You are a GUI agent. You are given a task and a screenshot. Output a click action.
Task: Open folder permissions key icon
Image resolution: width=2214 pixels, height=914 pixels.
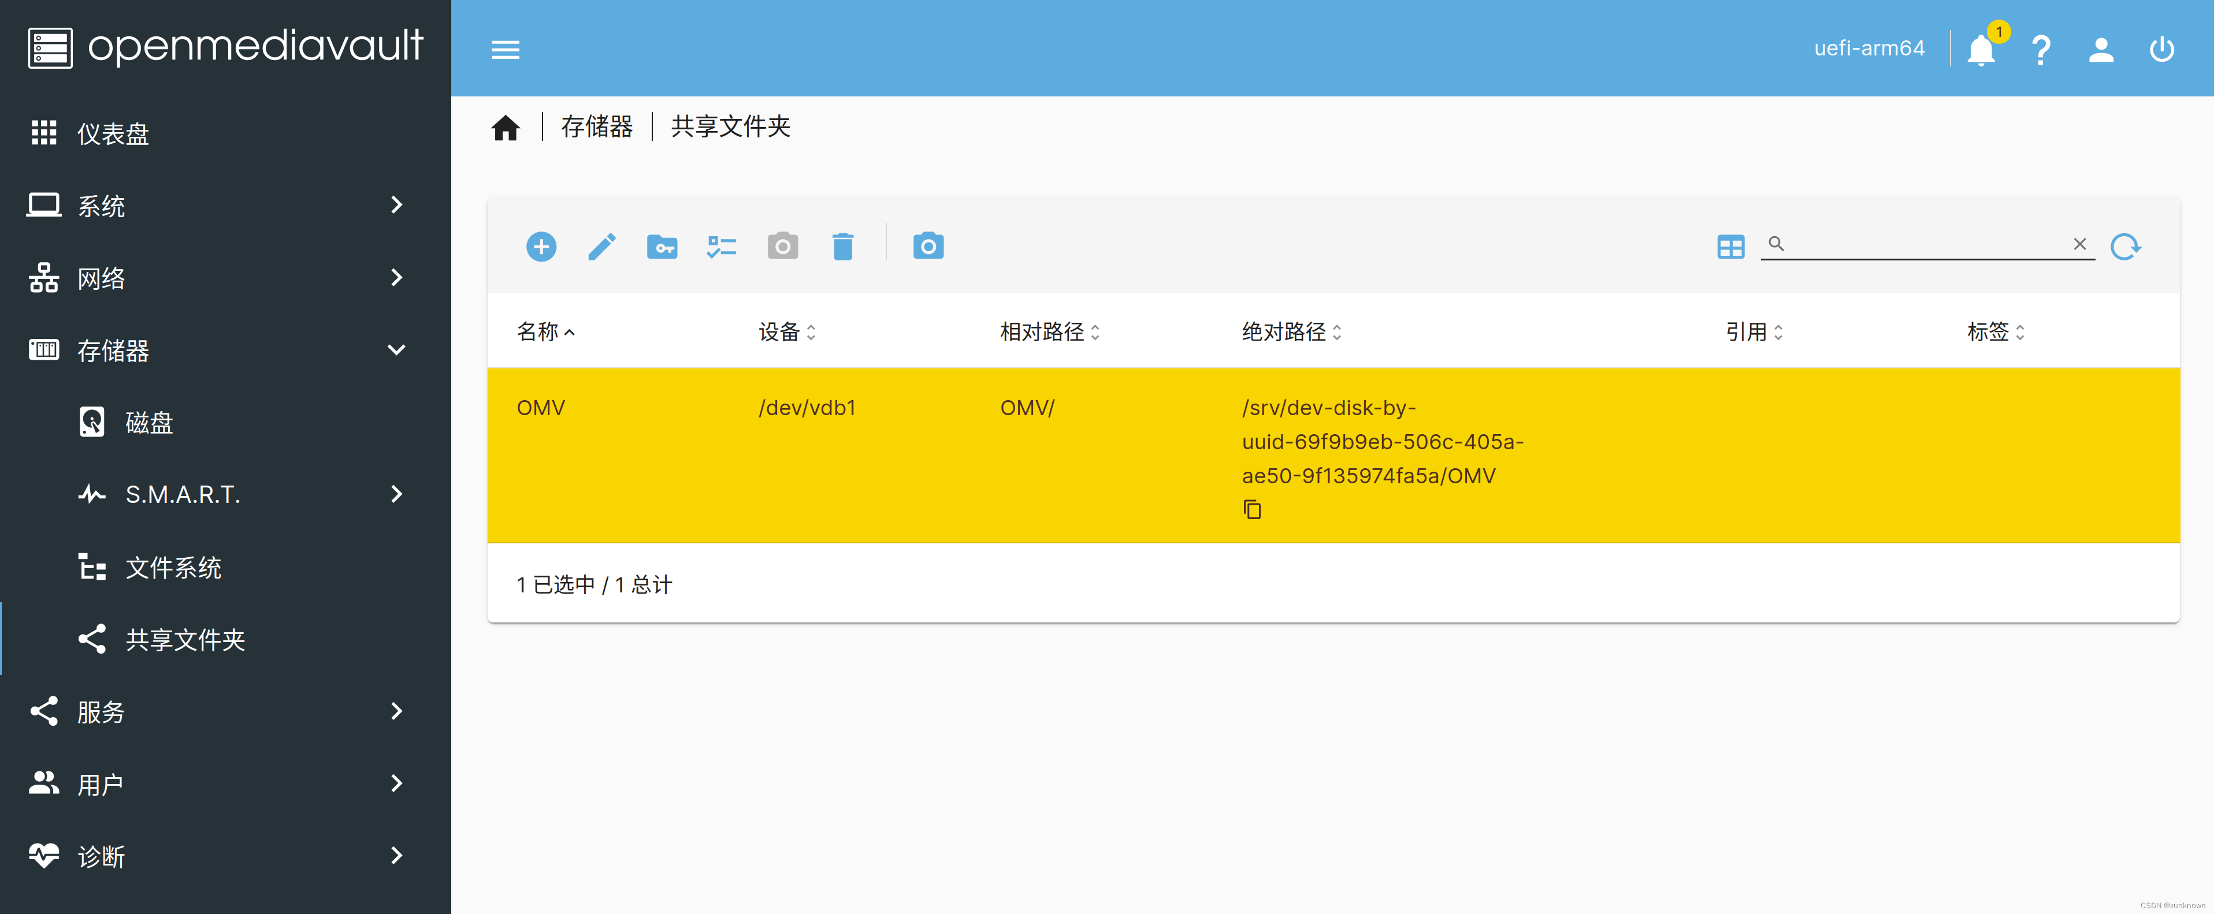point(662,247)
